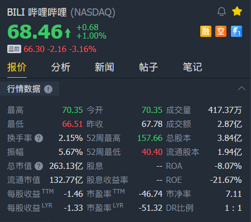This screenshot has height=222, width=251.
Task: Click the 盘前 pre-market badge
Action: point(14,49)
